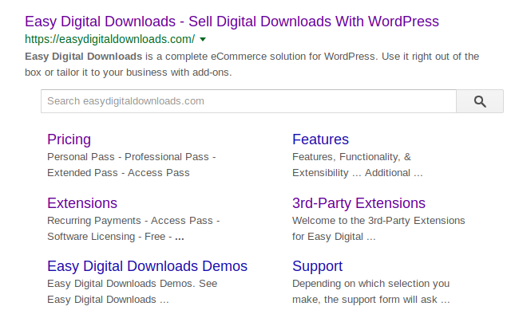Click text "Software Licensing - Free - ..."
The width and height of the screenshot is (511, 322).
[116, 237]
